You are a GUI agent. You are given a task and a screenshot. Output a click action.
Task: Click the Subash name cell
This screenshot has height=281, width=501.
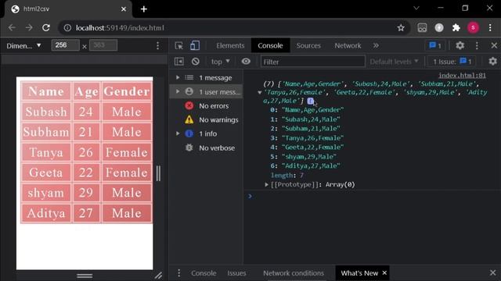46,112
